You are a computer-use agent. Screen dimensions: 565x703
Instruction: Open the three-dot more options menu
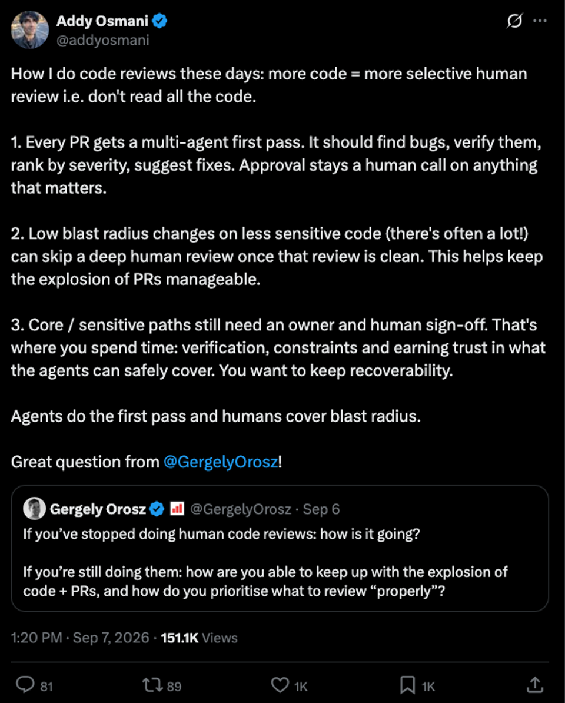(x=540, y=21)
